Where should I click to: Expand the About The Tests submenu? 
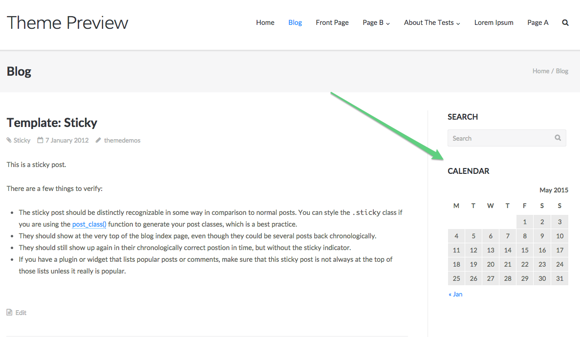click(x=431, y=22)
